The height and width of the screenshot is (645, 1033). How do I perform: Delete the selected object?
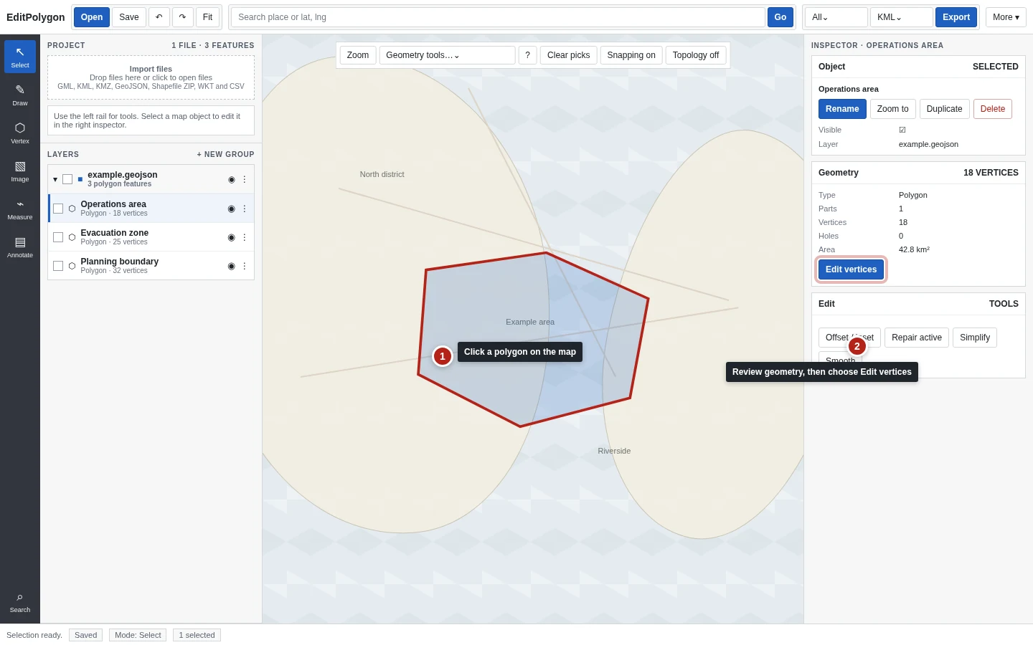point(993,109)
